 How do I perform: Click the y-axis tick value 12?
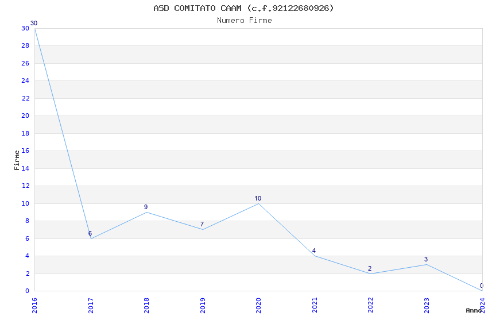point(25,186)
